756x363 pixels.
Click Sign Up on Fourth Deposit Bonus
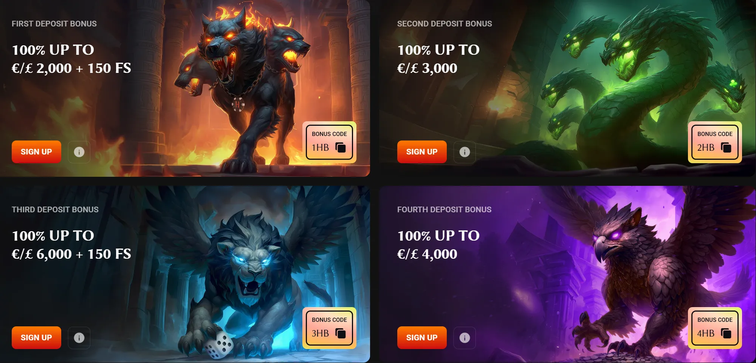(x=422, y=338)
